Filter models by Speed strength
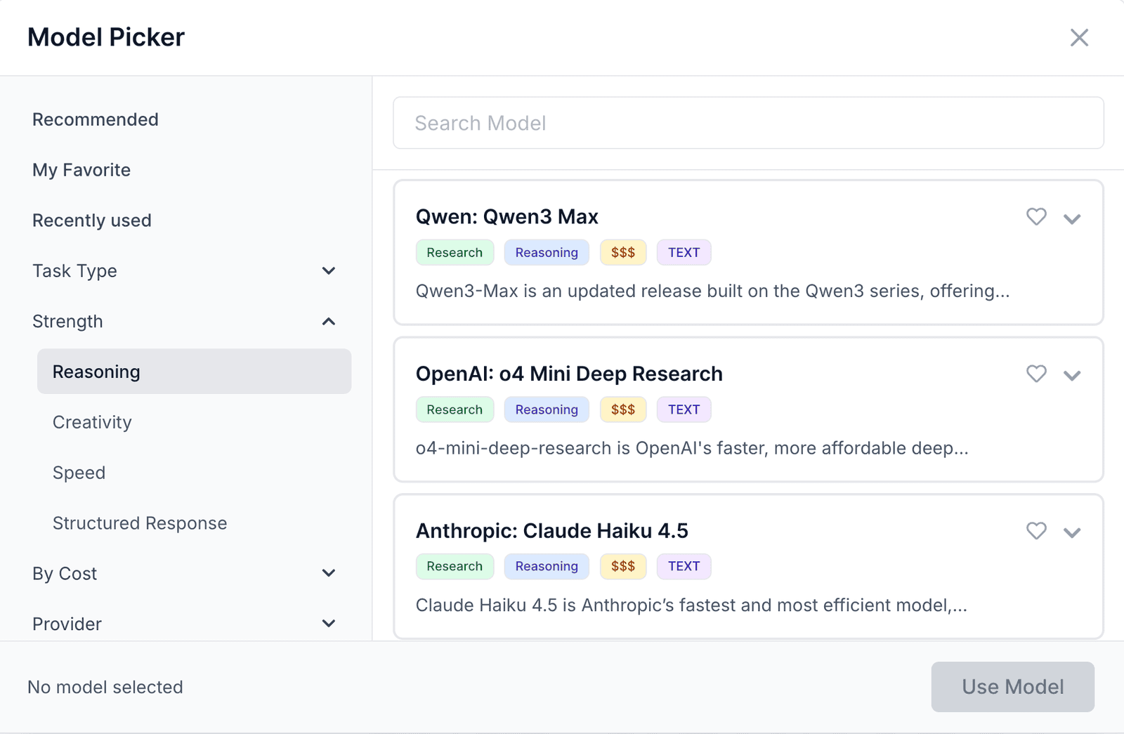 (79, 473)
